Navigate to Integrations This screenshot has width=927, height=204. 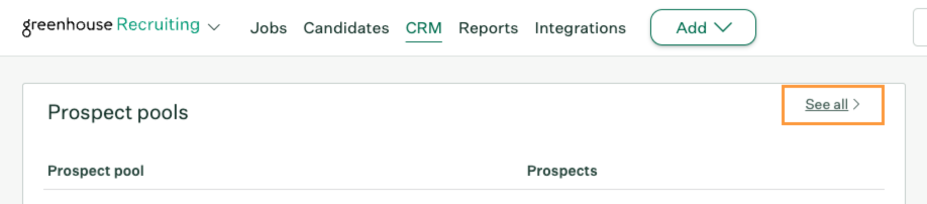click(580, 28)
